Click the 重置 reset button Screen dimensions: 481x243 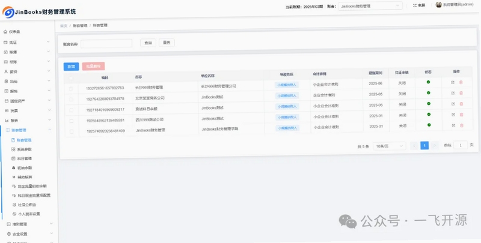pos(167,43)
